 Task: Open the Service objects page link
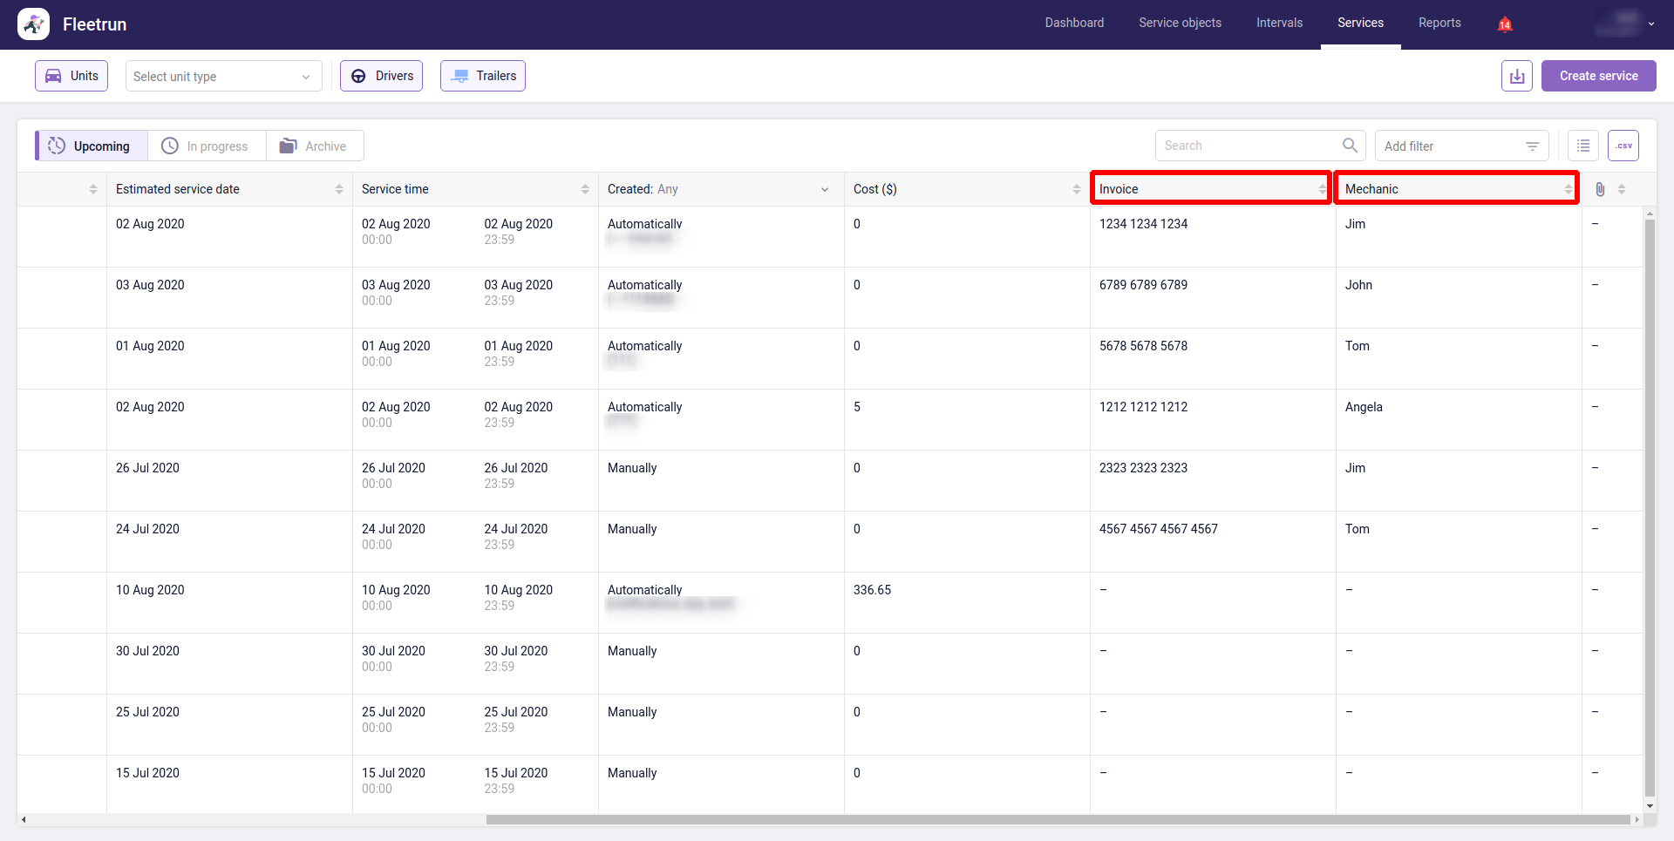click(1180, 24)
